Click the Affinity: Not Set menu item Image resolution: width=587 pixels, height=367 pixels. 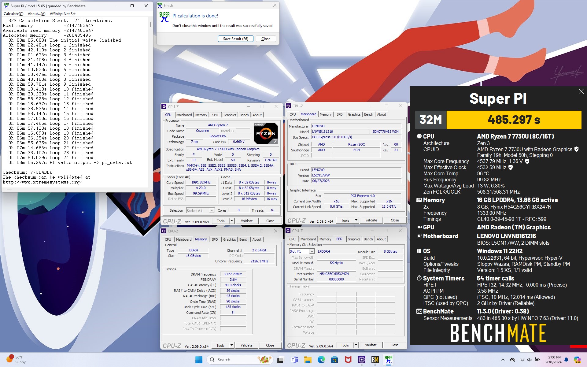coord(63,14)
